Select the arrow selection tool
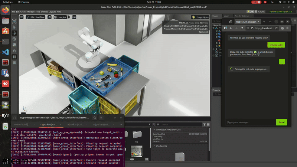 (x=14, y=27)
